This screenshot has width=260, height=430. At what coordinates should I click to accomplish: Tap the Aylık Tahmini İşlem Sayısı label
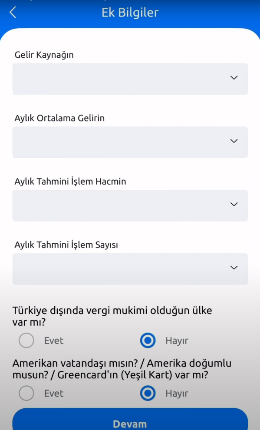point(66,245)
